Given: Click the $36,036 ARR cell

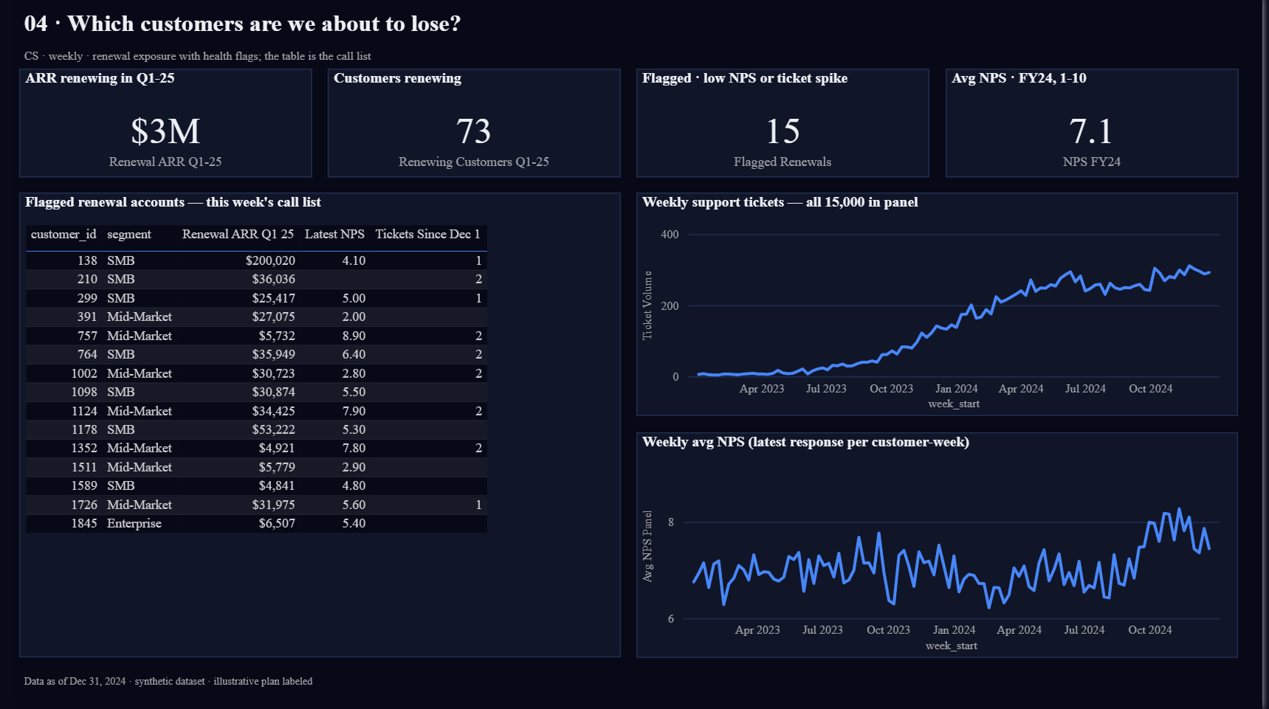Looking at the screenshot, I should [273, 279].
